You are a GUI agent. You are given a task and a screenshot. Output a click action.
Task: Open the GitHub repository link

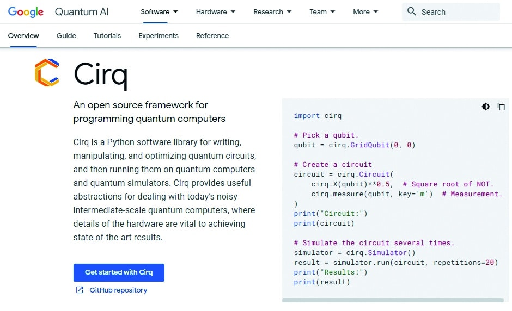tap(118, 290)
